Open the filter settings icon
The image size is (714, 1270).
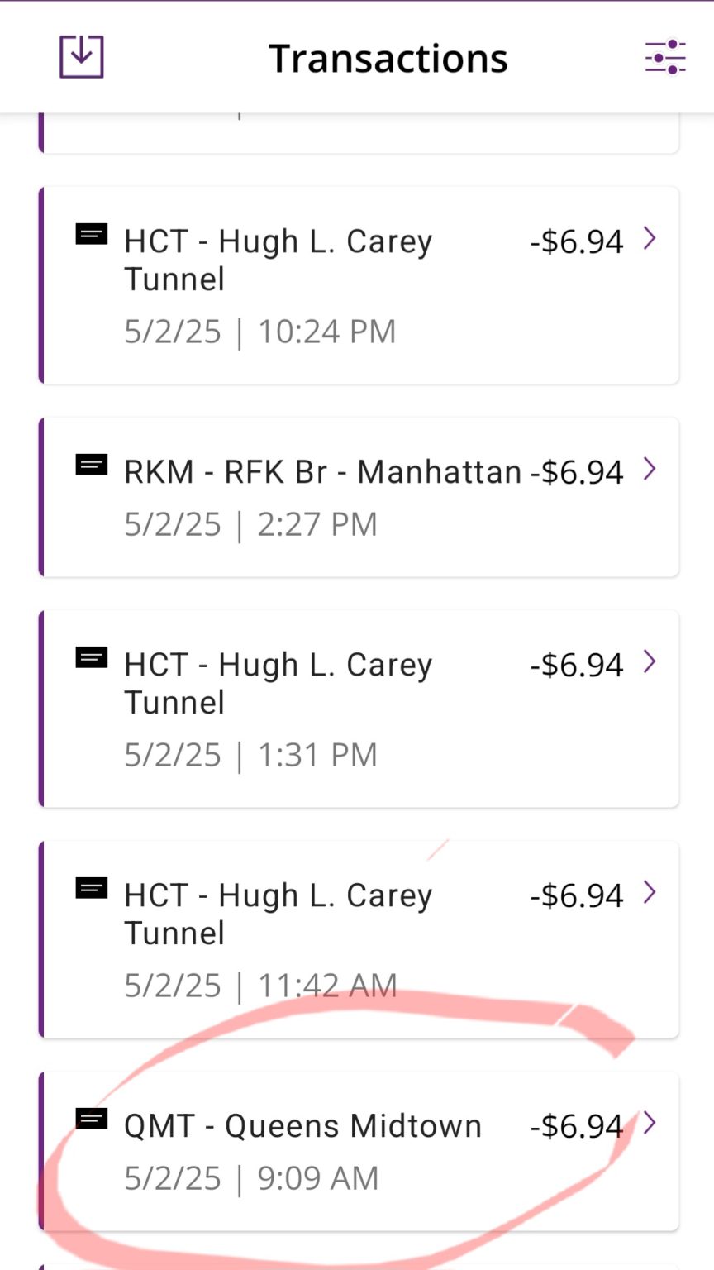point(665,57)
